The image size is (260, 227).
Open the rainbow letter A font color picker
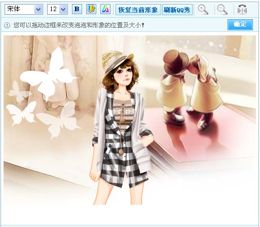(105, 9)
